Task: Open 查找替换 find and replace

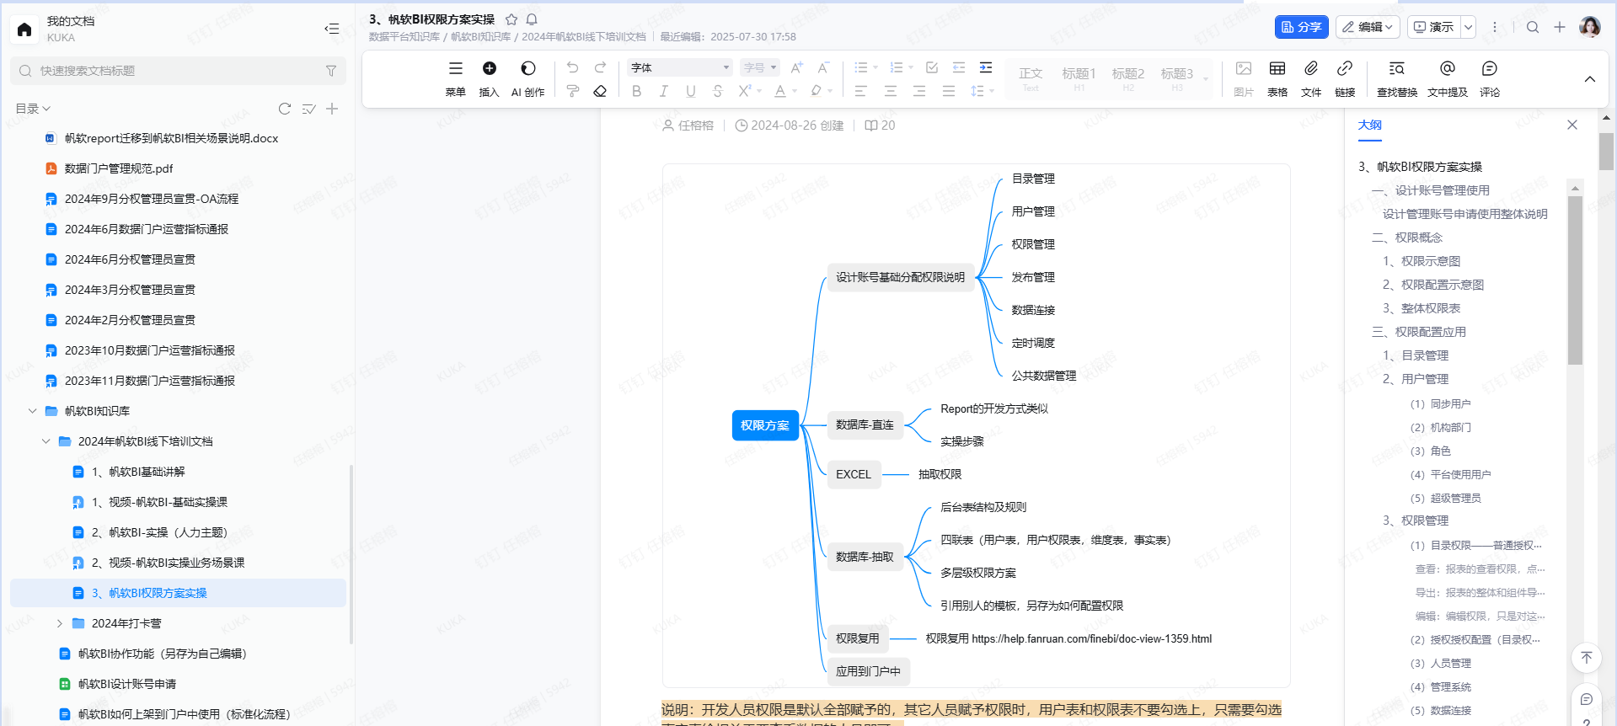Action: pyautogui.click(x=1396, y=69)
